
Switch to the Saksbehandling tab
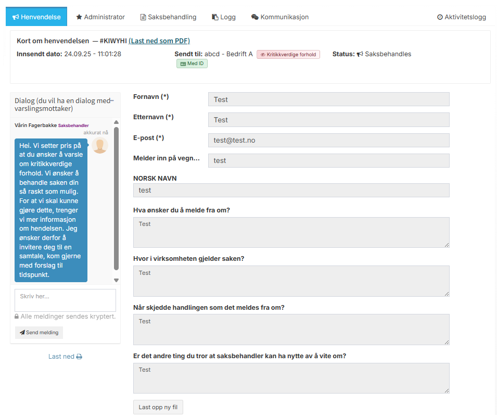[168, 17]
